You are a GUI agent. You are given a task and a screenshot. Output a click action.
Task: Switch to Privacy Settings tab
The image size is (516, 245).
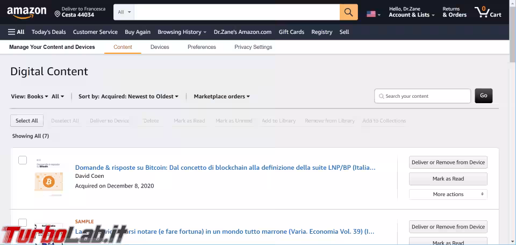click(253, 47)
